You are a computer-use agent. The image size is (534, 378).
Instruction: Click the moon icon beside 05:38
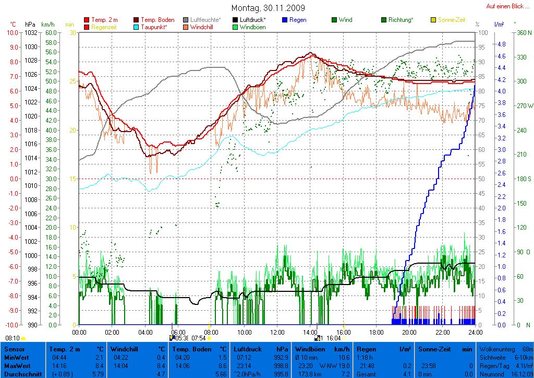coord(172,338)
